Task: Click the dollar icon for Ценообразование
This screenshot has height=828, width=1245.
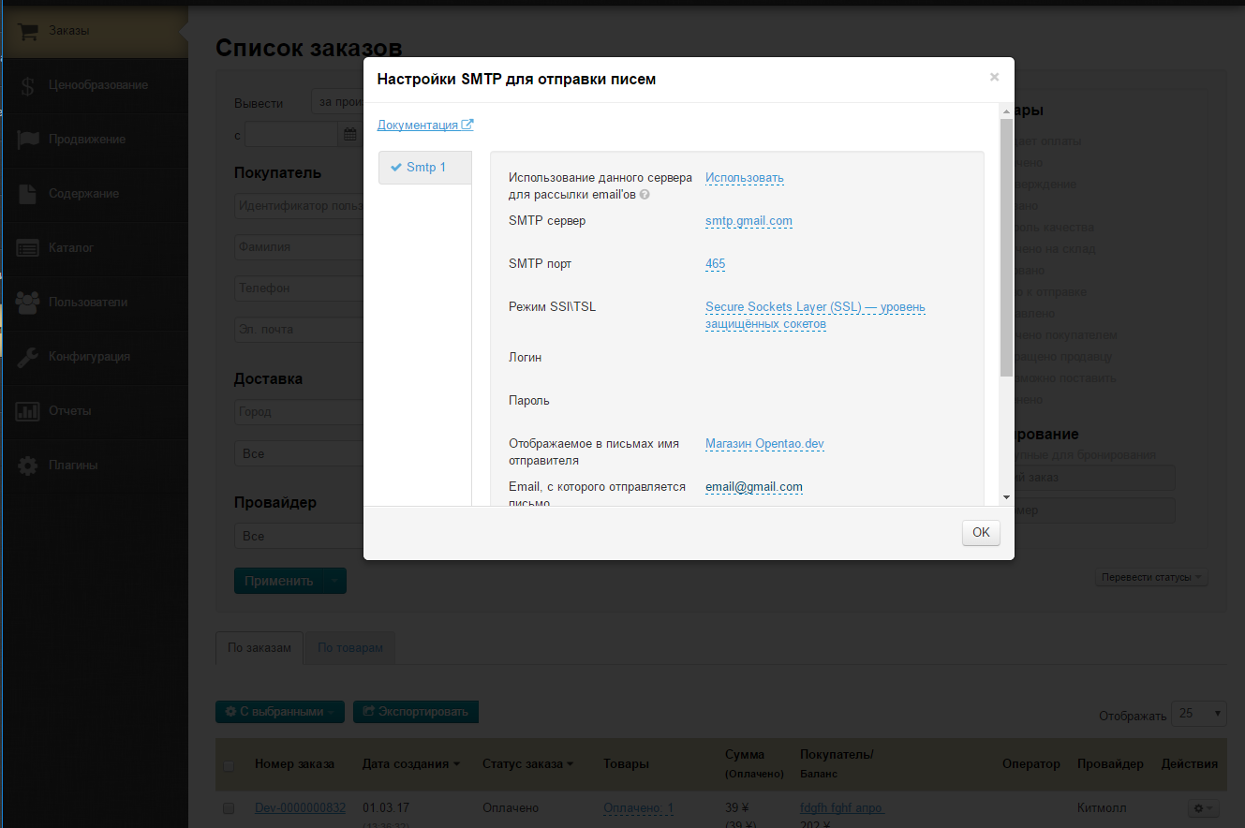Action: click(x=28, y=85)
